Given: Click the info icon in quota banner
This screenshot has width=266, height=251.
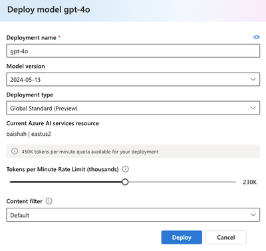Looking at the screenshot, I should point(15,151).
